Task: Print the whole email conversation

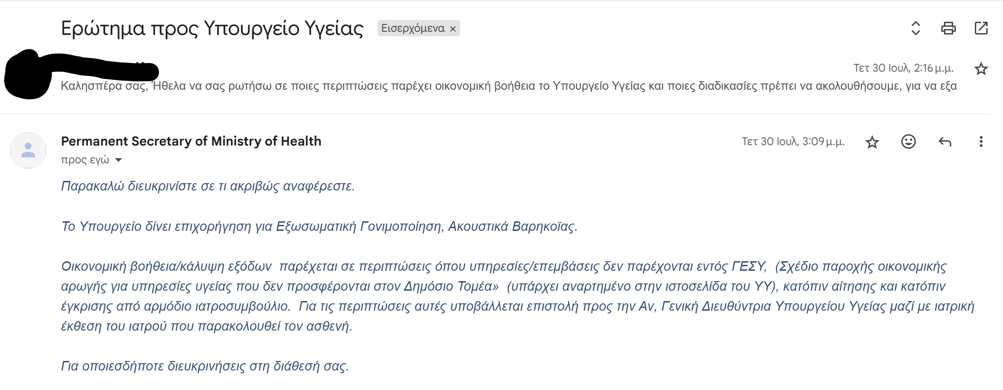Action: coord(949,28)
